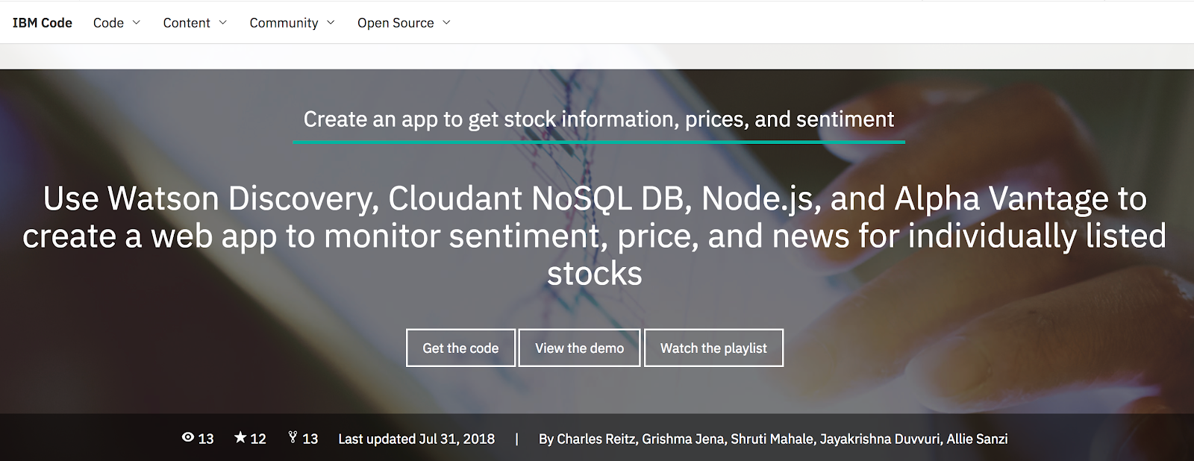Click the star count number 12
Screen dimensions: 1194x461
point(258,439)
